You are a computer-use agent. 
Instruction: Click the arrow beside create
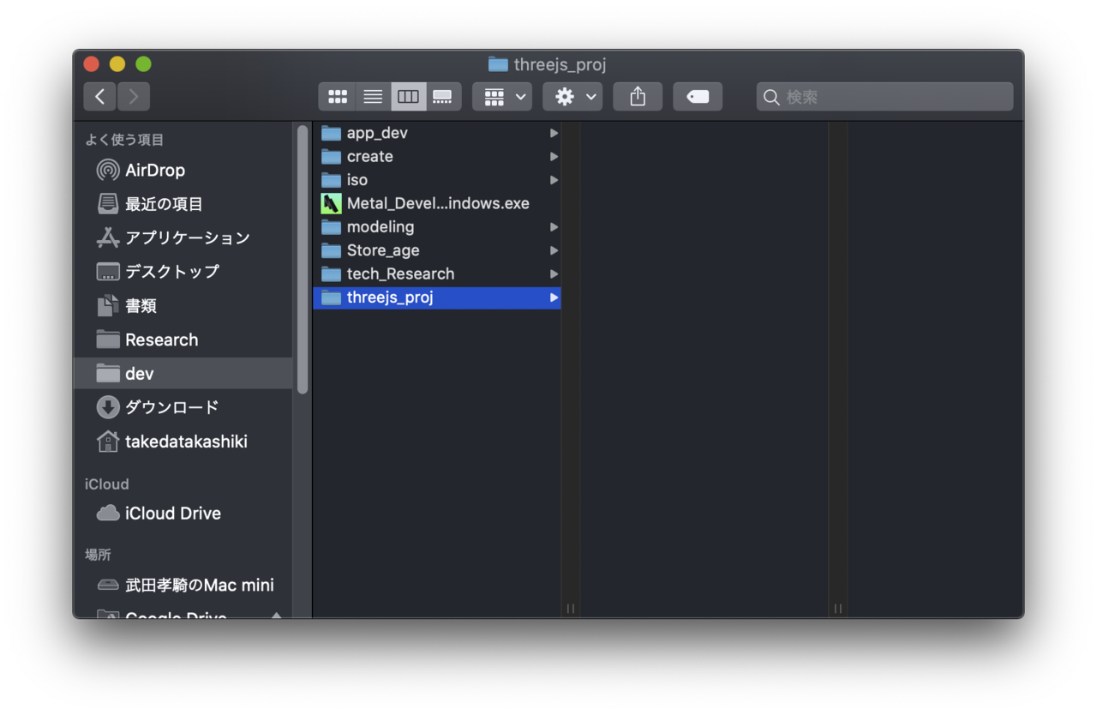click(554, 156)
